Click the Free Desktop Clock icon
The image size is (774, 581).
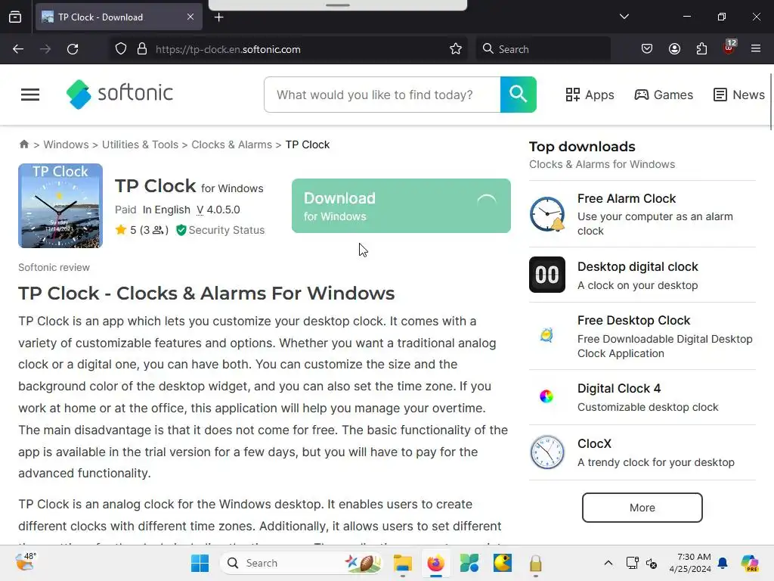click(x=546, y=335)
